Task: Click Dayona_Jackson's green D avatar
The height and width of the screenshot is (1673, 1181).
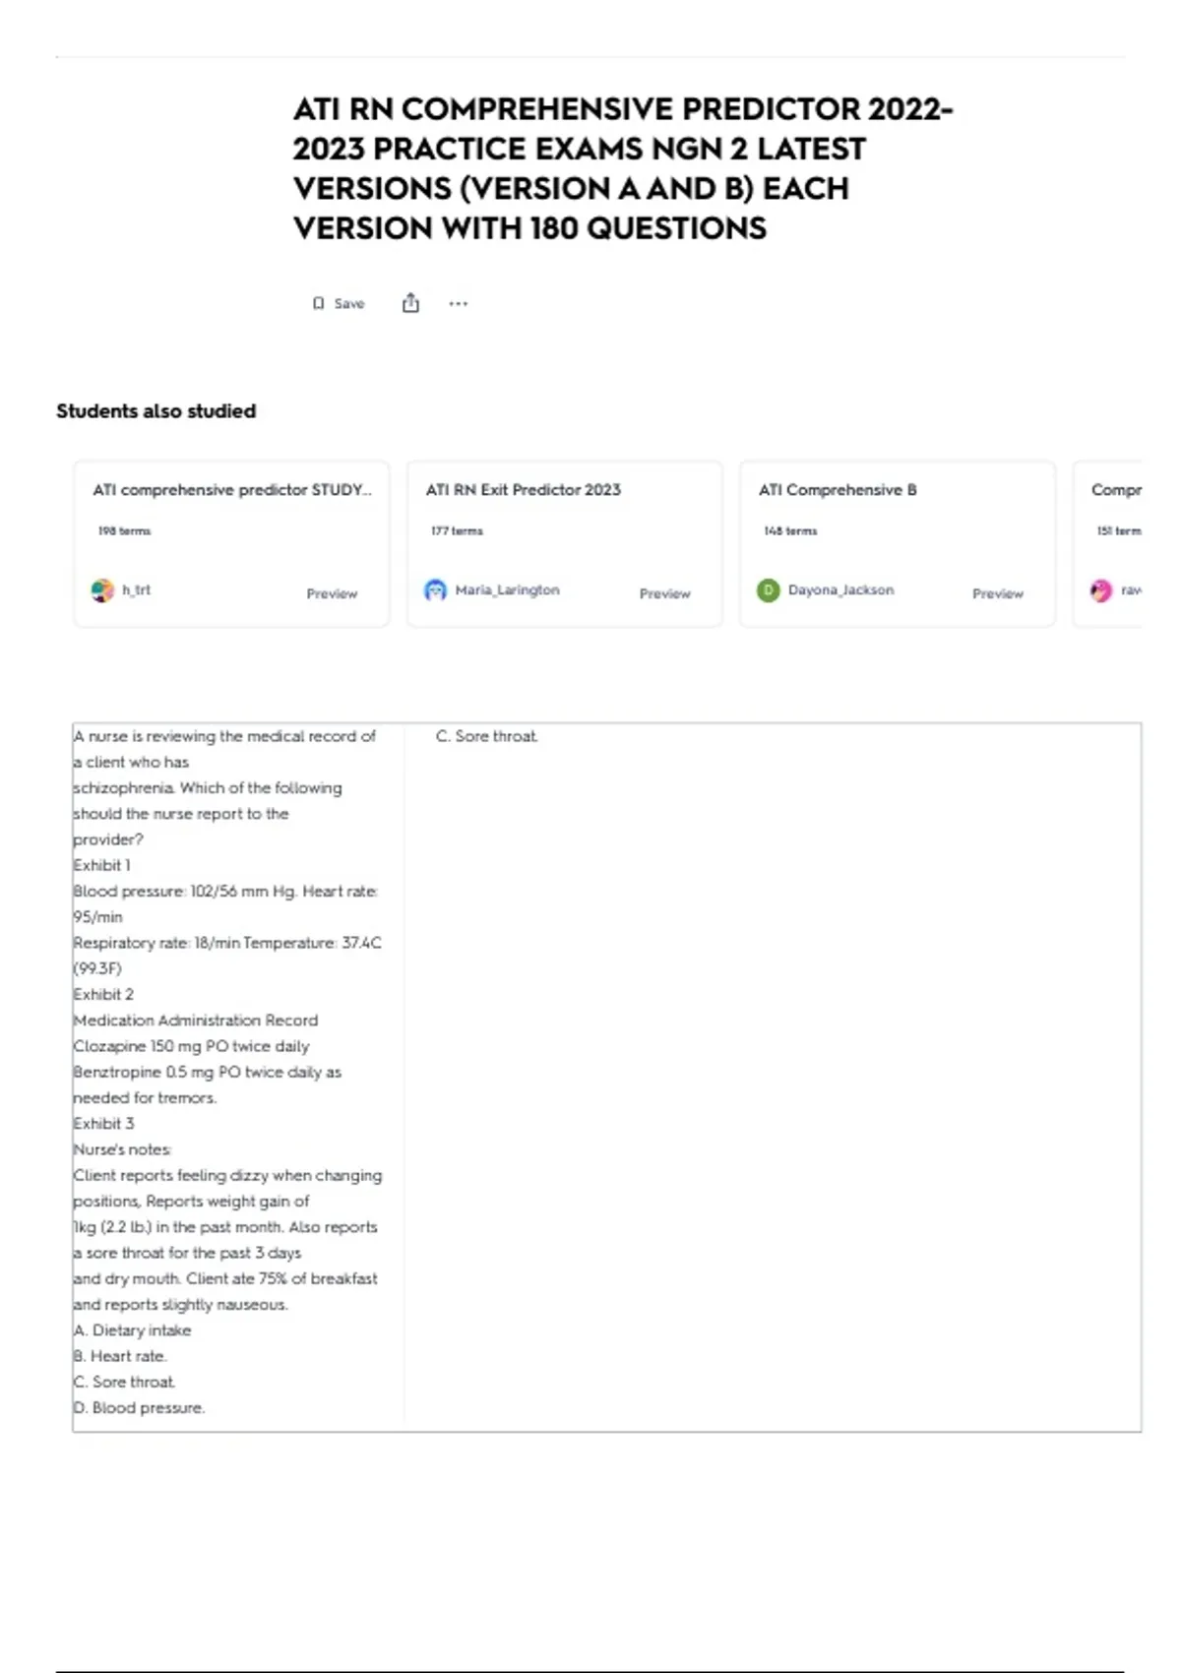Action: (x=768, y=590)
